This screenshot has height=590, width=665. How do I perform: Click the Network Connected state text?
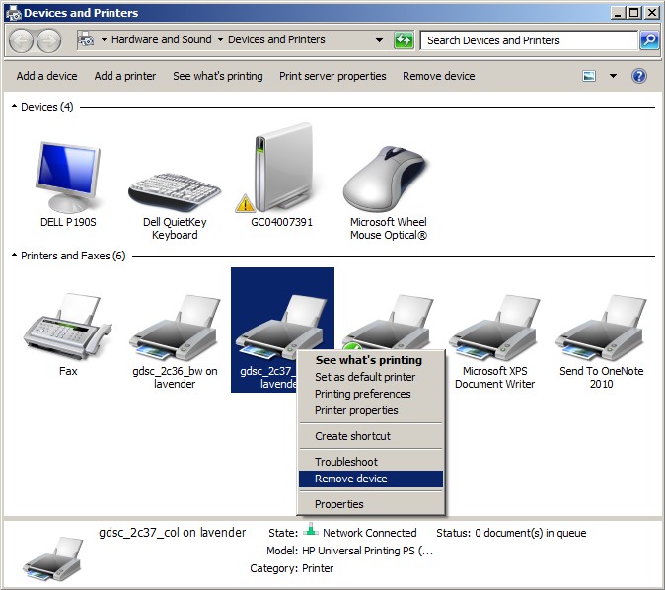369,533
